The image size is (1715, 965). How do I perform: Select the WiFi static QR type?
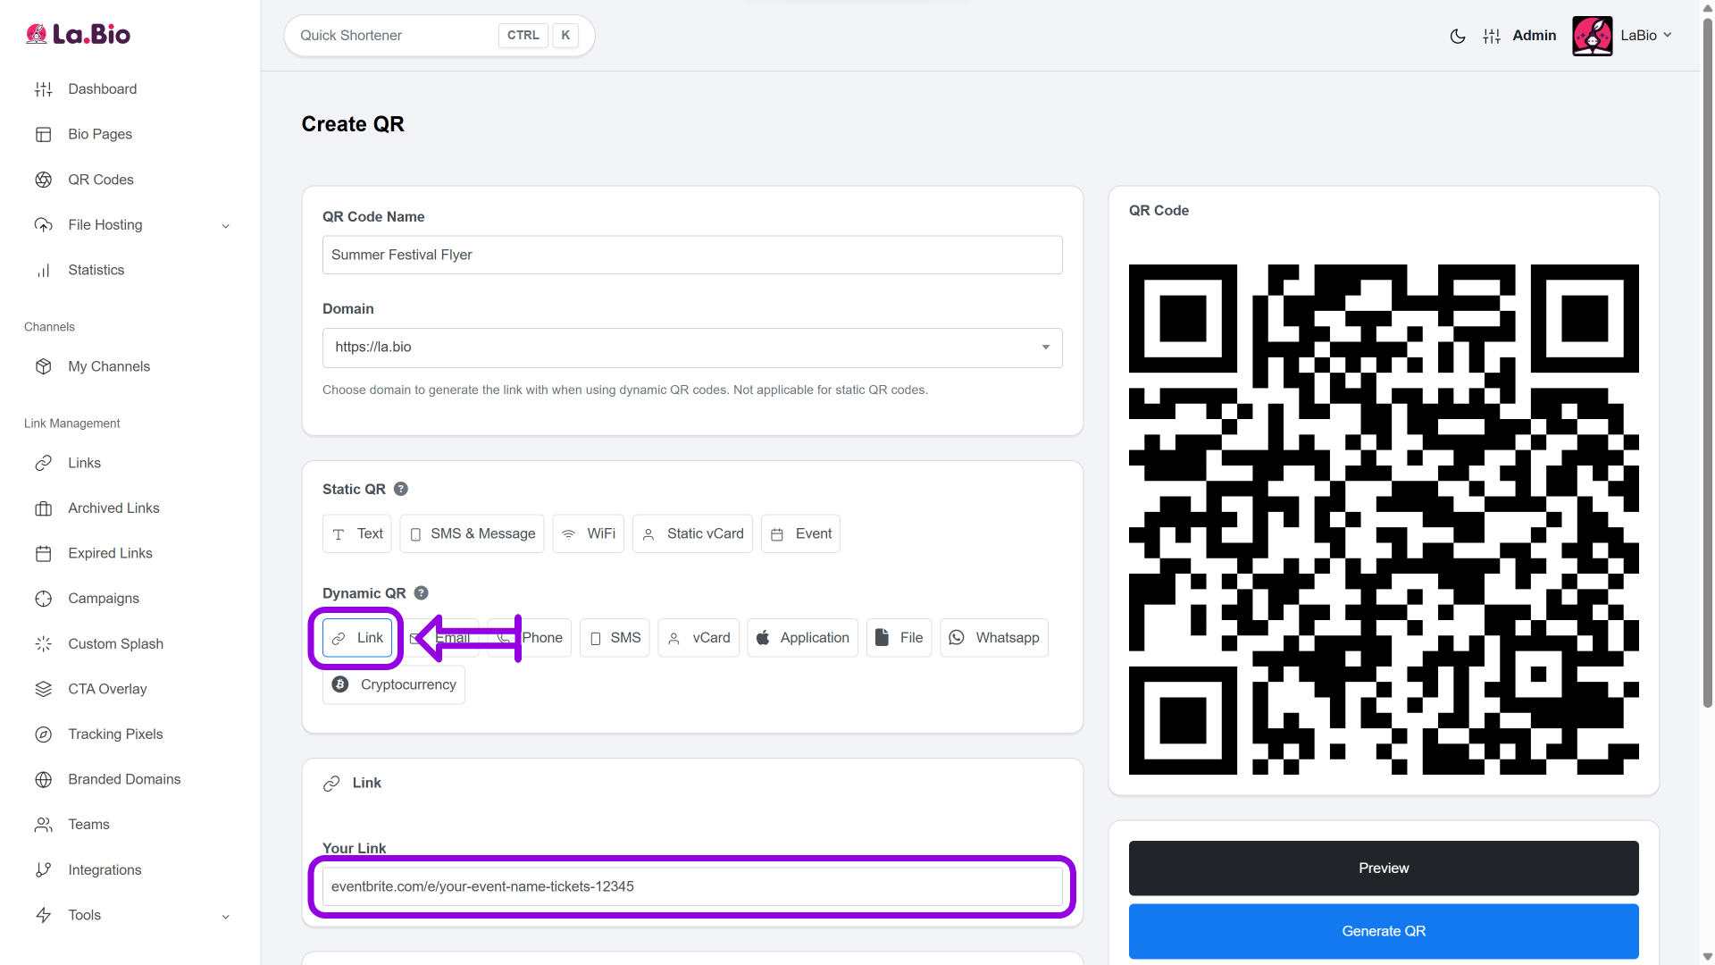(589, 534)
